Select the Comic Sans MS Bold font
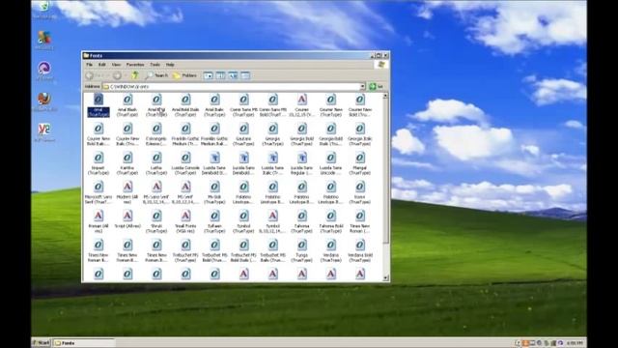The image size is (618, 348). pyautogui.click(x=273, y=105)
